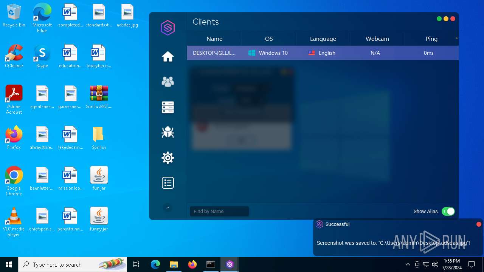Sort clients by Language column header
Screen dimensions: 484x272
(x=323, y=39)
